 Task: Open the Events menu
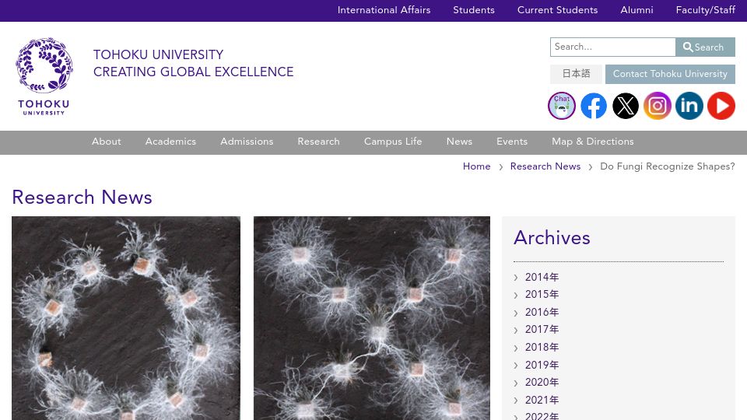click(512, 142)
